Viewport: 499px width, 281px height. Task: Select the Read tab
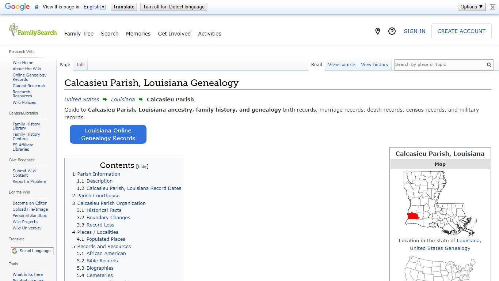(x=317, y=65)
